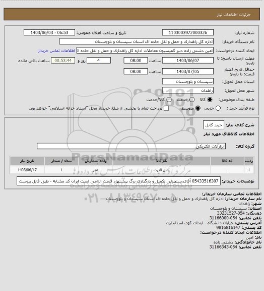The width and height of the screenshot is (264, 291).
Task: Click the delivery city field زاهدان
Action: [x=188, y=90]
